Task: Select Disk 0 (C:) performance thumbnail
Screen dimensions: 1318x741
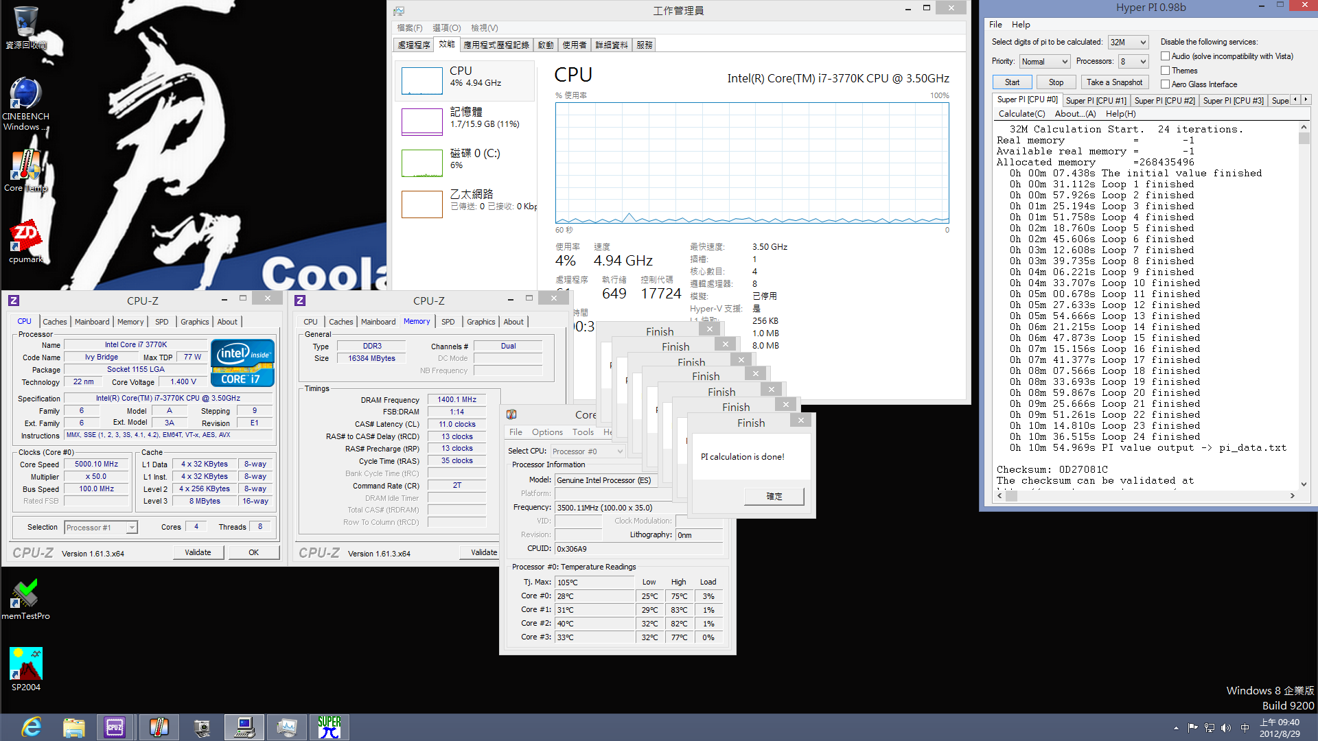Action: pos(465,163)
